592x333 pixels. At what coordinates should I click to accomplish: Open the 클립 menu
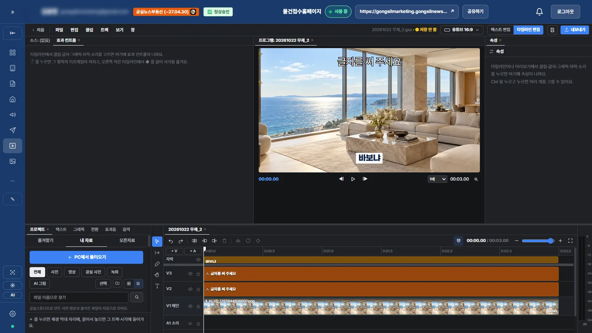89,30
